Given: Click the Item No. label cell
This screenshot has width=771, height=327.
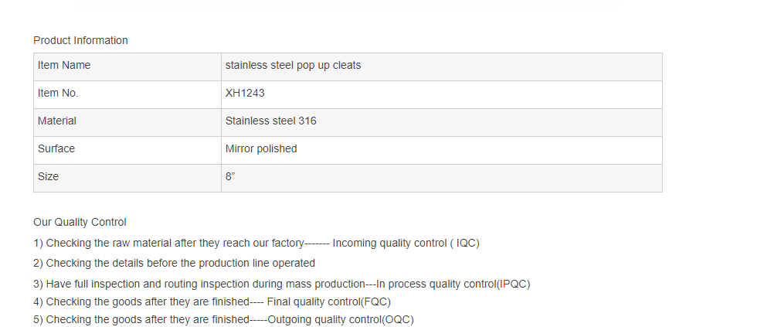Looking at the screenshot, I should tap(58, 94).
